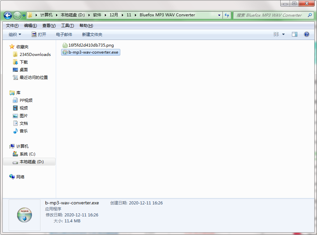This screenshot has height=235, width=317.
Task: Expand arrow after 本地磁盘 (D:) breadcrumb
Action: point(89,15)
